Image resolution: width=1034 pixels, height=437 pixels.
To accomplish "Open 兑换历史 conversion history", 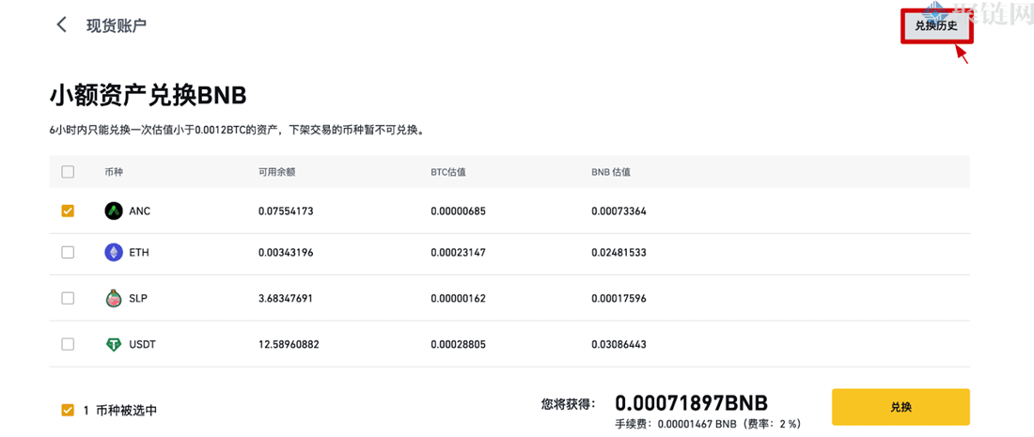I will 935,27.
